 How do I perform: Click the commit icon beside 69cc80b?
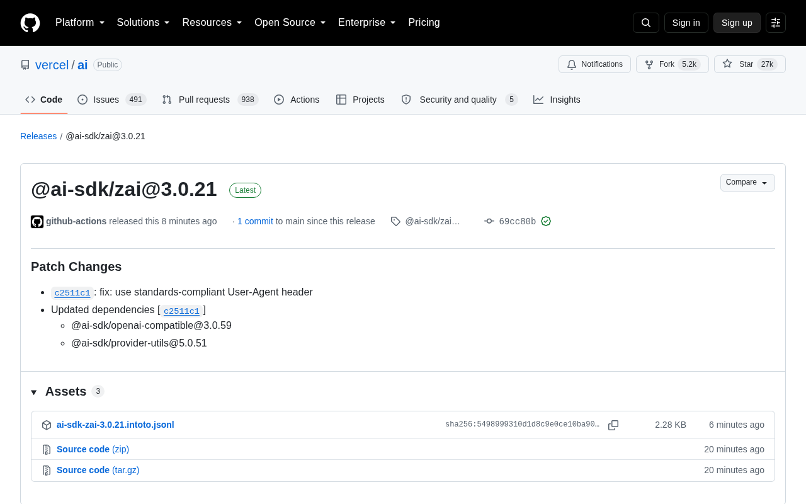(x=489, y=221)
